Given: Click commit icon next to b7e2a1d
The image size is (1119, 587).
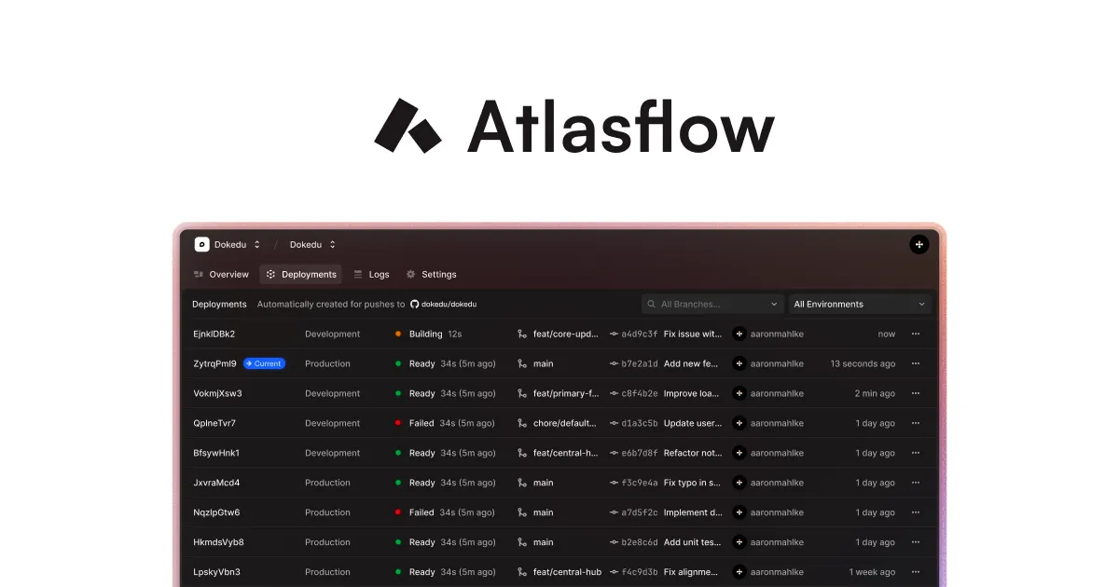Looking at the screenshot, I should (x=614, y=363).
